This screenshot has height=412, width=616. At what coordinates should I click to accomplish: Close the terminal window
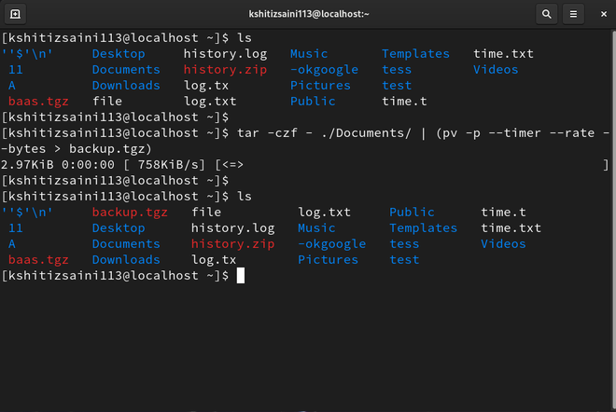(600, 14)
